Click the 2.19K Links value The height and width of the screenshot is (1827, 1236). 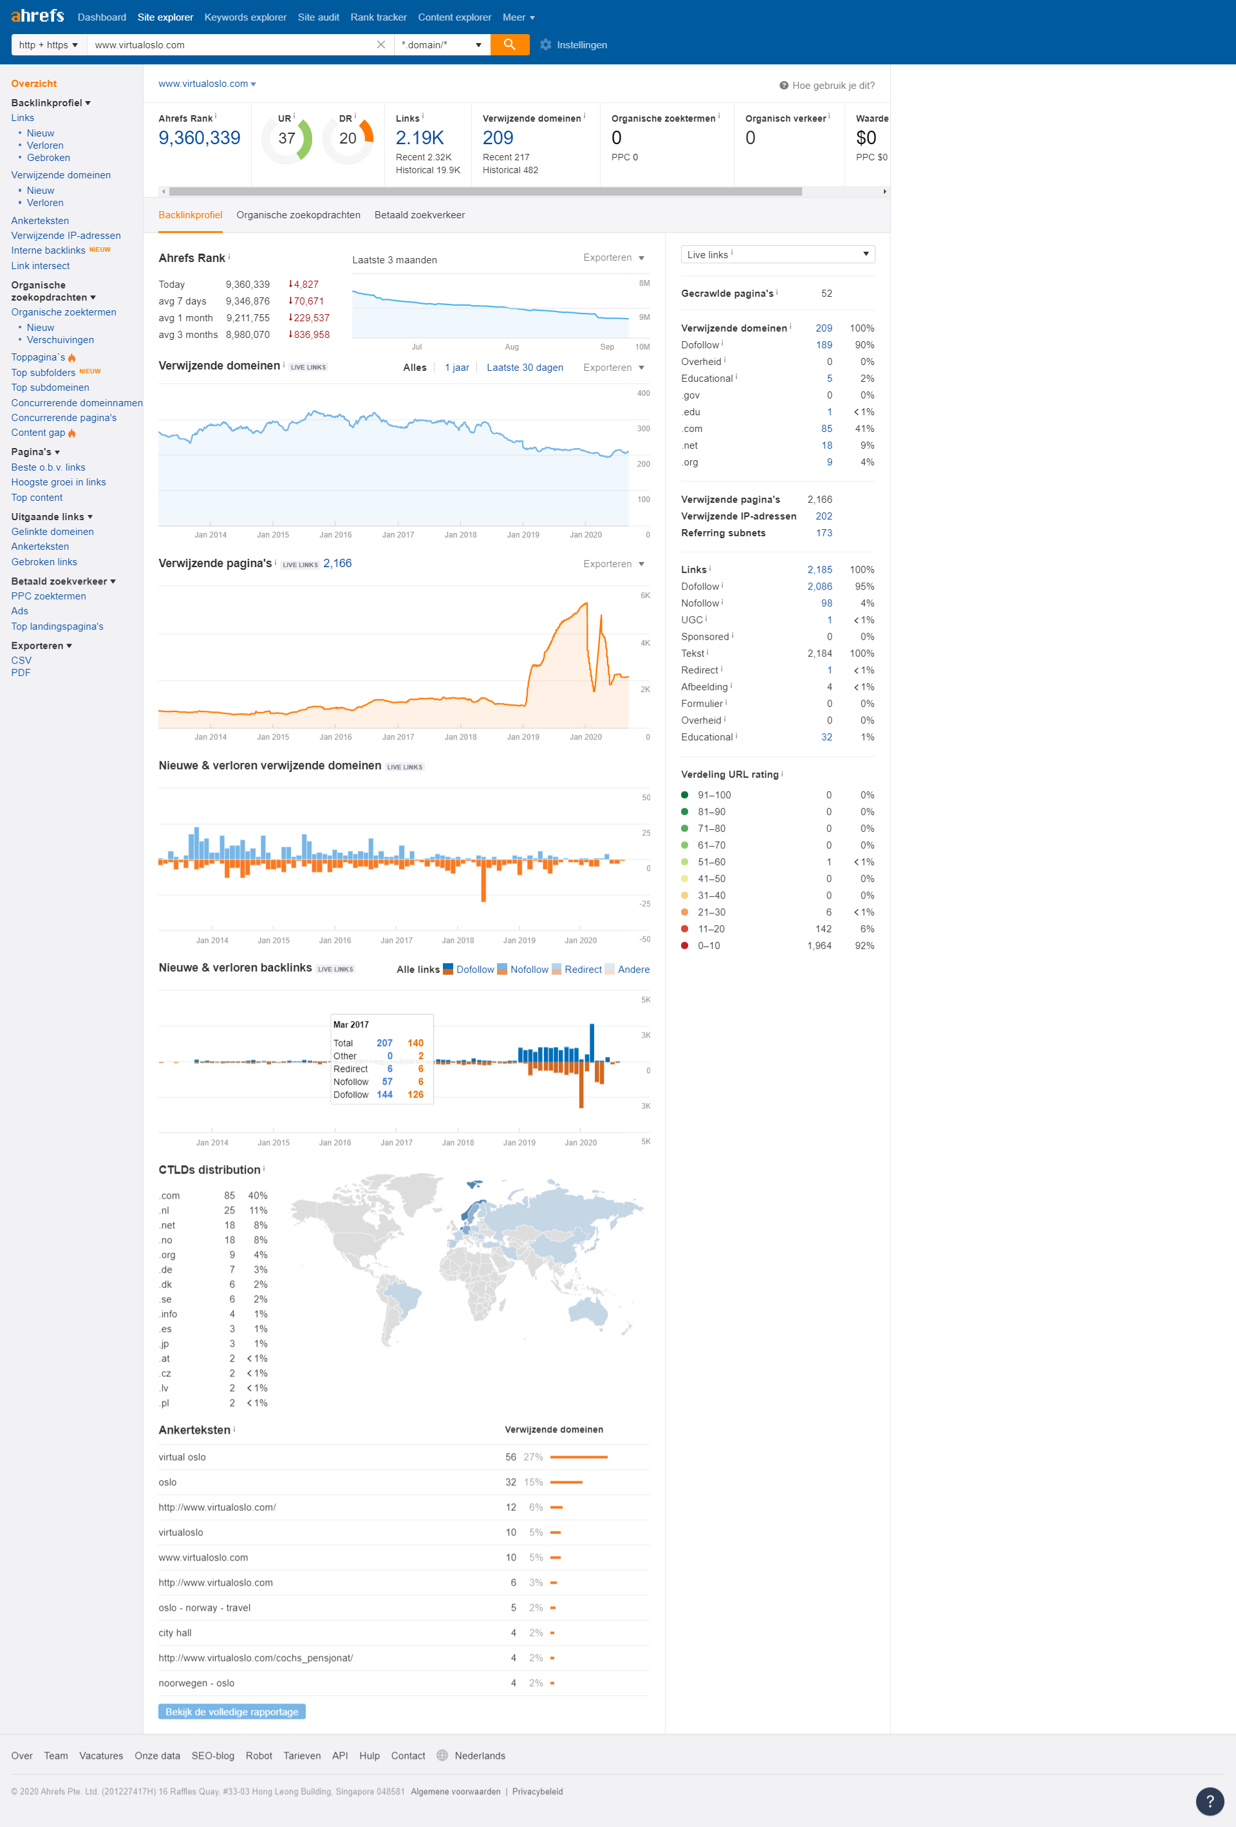(x=420, y=138)
